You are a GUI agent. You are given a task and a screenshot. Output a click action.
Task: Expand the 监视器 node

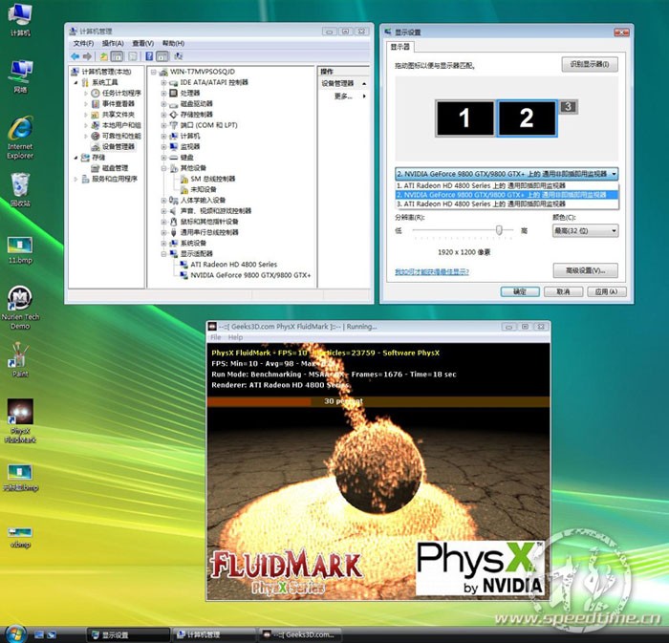pyautogui.click(x=163, y=147)
